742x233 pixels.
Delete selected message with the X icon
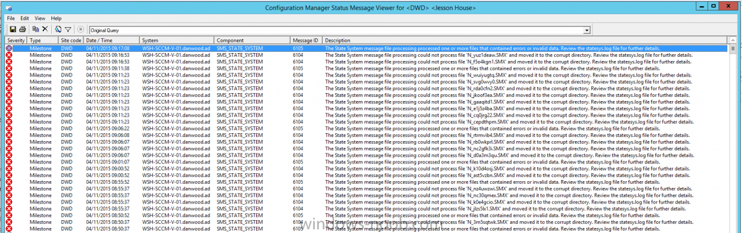coord(45,29)
